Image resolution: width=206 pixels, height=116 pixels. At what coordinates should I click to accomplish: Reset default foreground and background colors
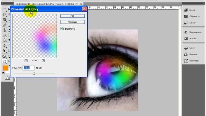(4, 73)
